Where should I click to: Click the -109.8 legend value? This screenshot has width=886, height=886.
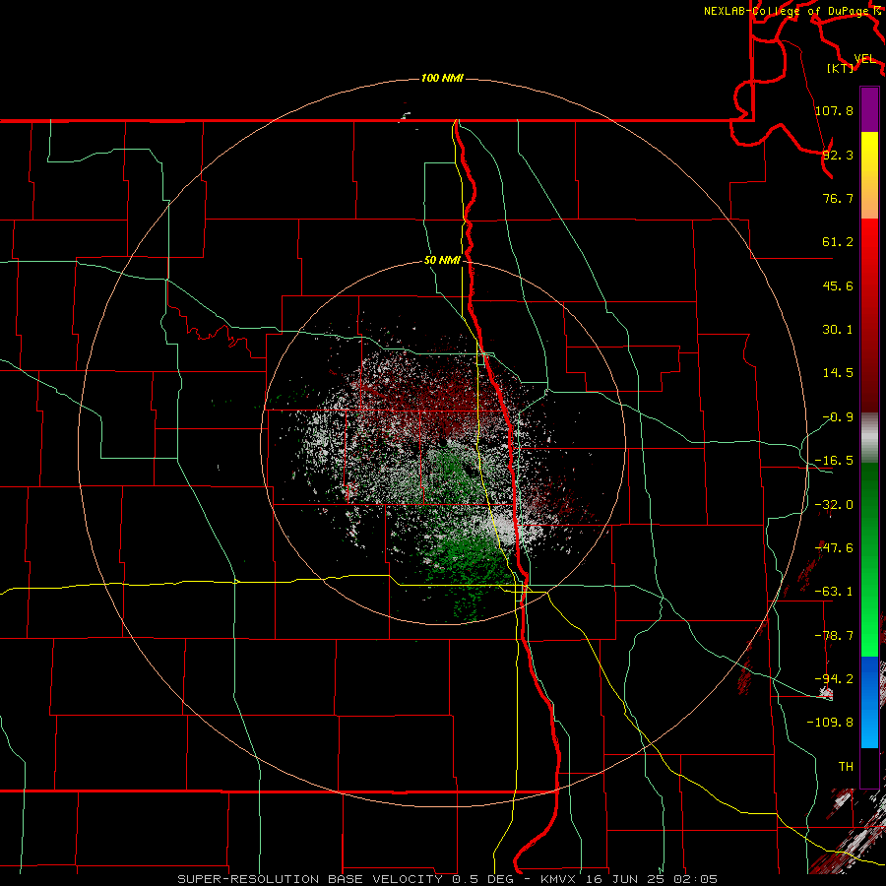(x=830, y=723)
